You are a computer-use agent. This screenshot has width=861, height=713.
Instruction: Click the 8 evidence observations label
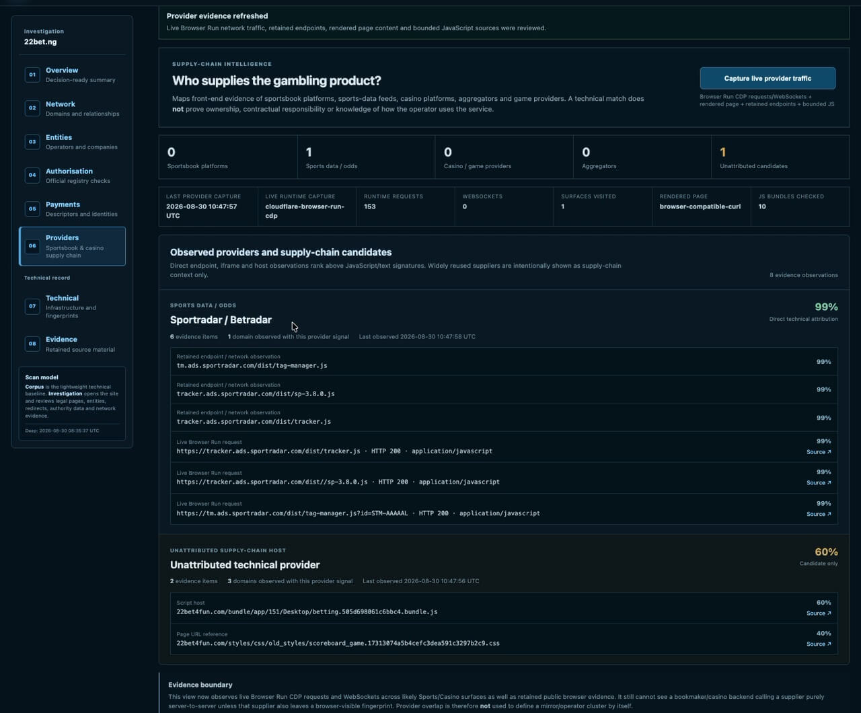(804, 275)
